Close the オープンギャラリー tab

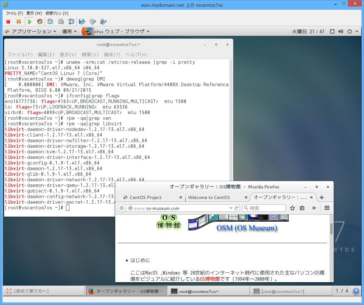[x=311, y=197]
